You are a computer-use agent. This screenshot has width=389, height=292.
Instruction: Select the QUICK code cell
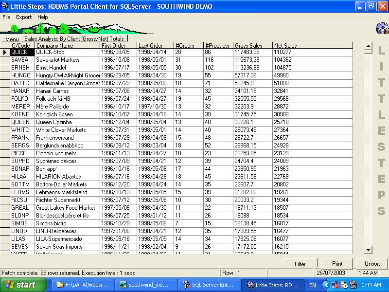coord(22,52)
